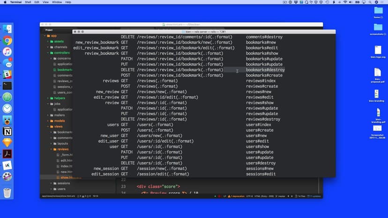The height and width of the screenshot is (218, 388).
Task: Open Google Chrome from the dock
Action: point(7,41)
